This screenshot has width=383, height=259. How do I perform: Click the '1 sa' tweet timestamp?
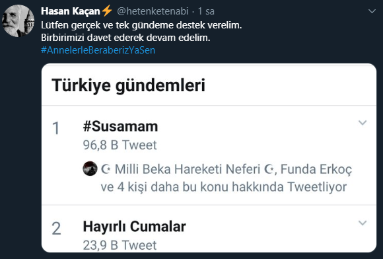pyautogui.click(x=206, y=11)
